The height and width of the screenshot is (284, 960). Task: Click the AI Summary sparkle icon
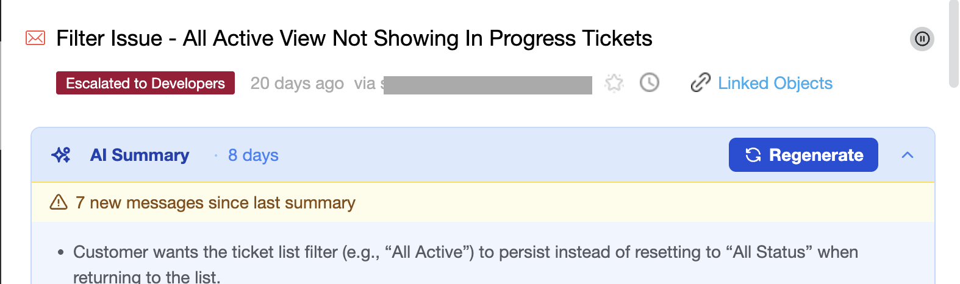(61, 155)
